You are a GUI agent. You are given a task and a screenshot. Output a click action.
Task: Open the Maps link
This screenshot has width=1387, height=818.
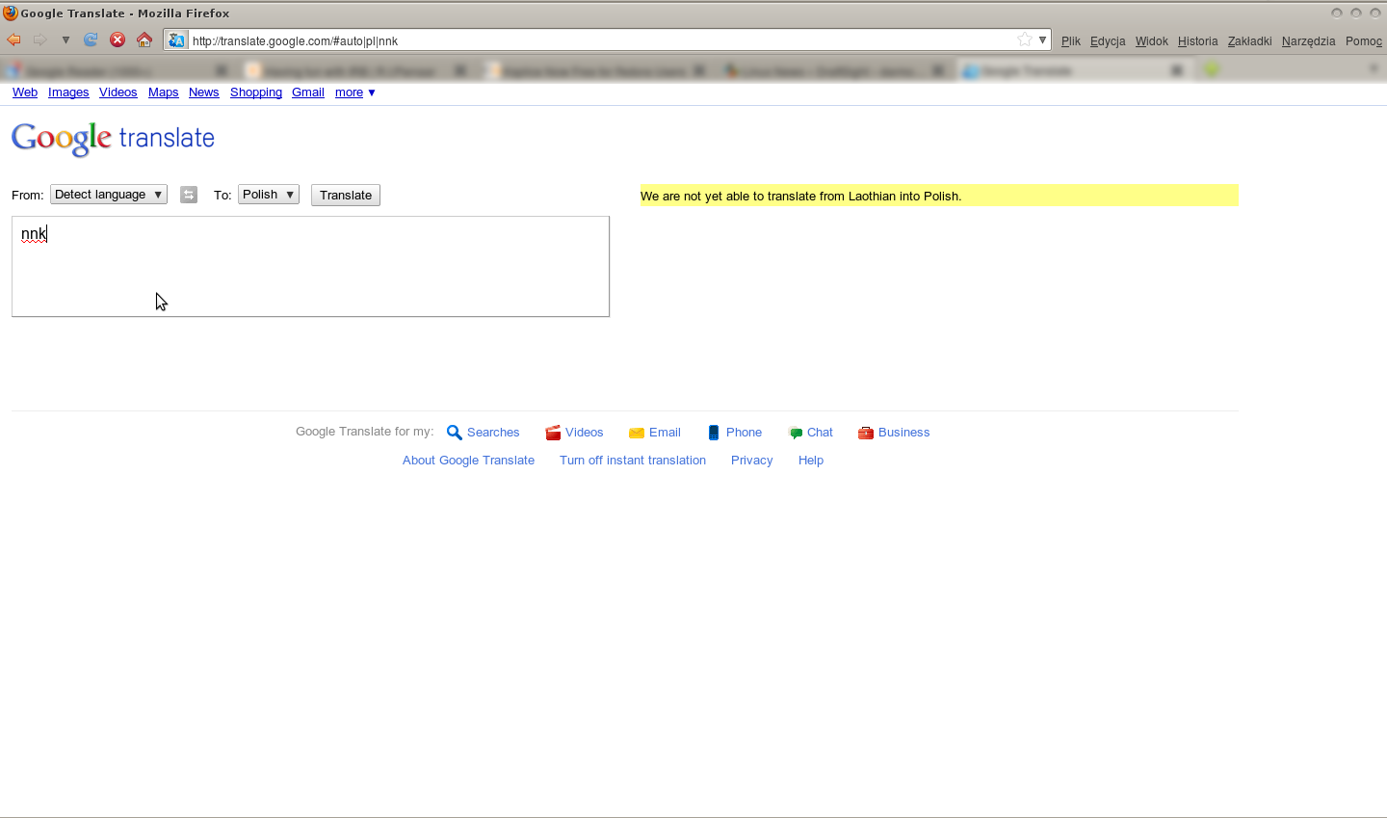tap(164, 92)
